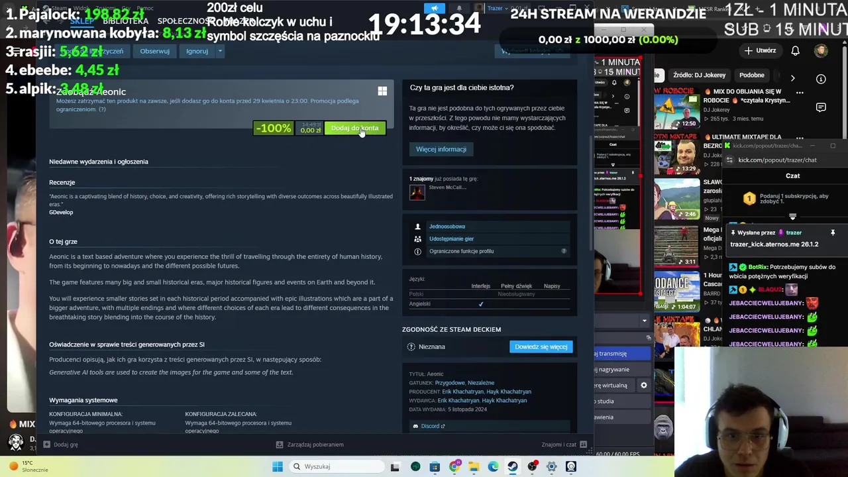848x477 pixels.
Task: Click the Obserwuj button
Action: click(x=154, y=51)
